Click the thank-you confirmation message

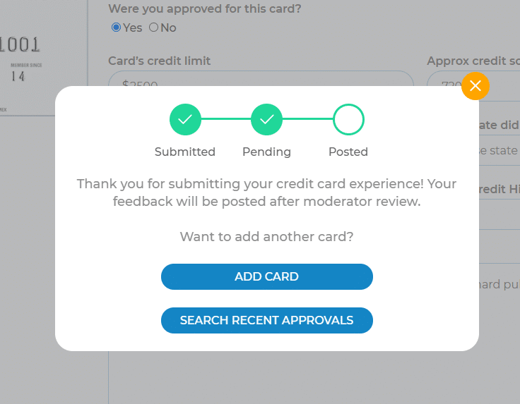point(266,192)
